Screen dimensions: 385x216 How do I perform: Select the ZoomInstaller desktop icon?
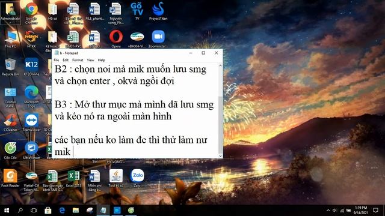point(158,39)
